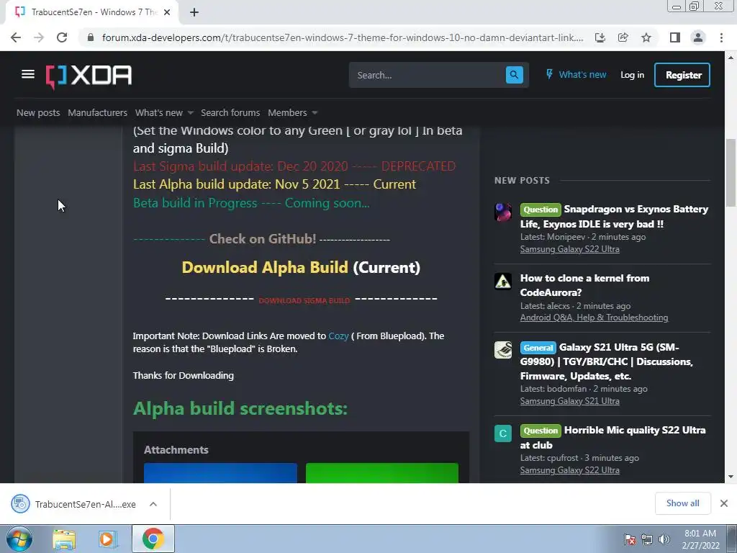
Task: Click the page vertical scrollbar thumb
Action: (731, 173)
